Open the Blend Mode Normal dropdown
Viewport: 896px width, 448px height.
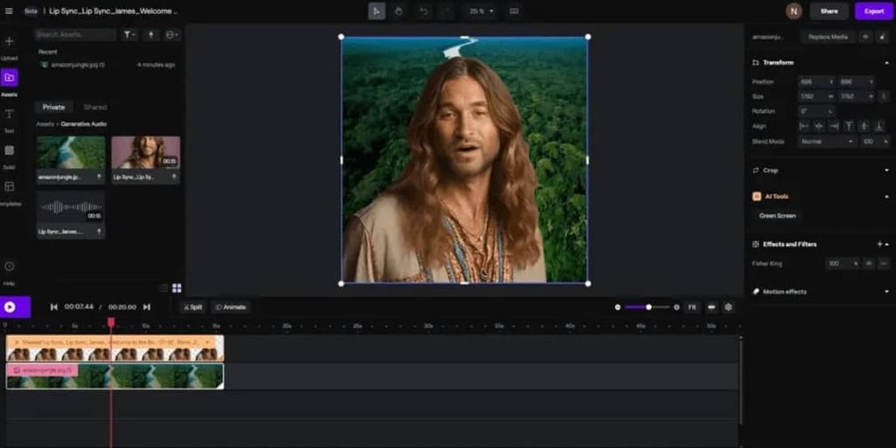(825, 141)
